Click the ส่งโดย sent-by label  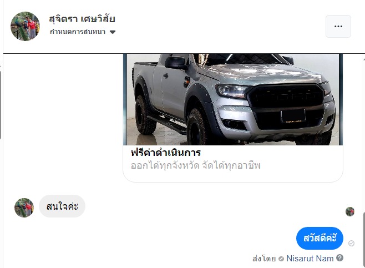[x=264, y=259]
